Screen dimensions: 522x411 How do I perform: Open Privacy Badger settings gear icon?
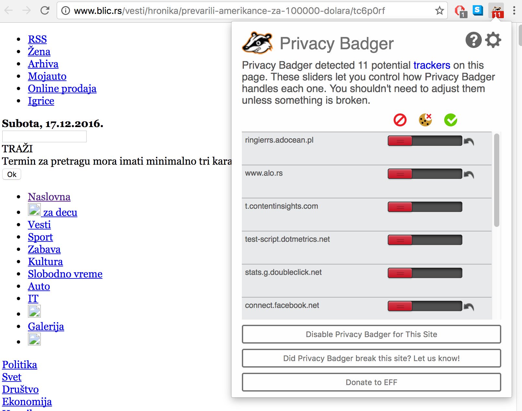(493, 40)
